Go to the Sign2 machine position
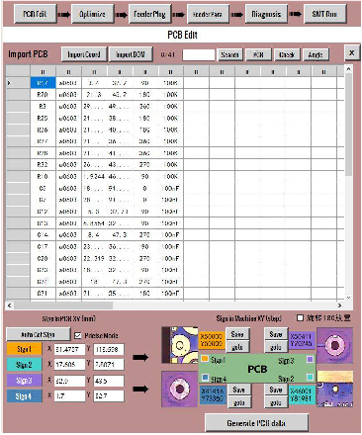This screenshot has height=435, width=362. pyautogui.click(x=276, y=402)
